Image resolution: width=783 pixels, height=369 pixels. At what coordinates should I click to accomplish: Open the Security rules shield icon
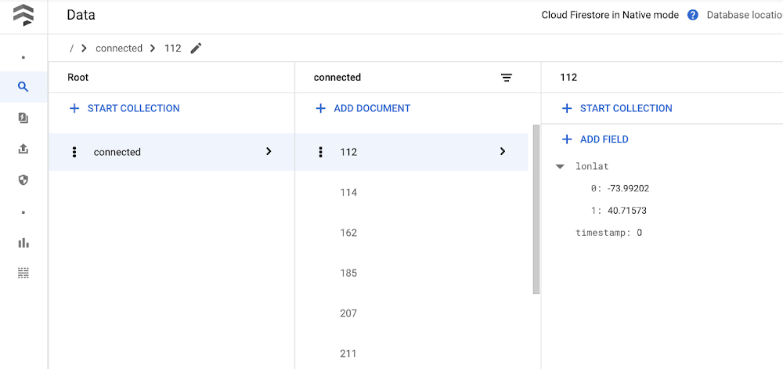coord(23,180)
